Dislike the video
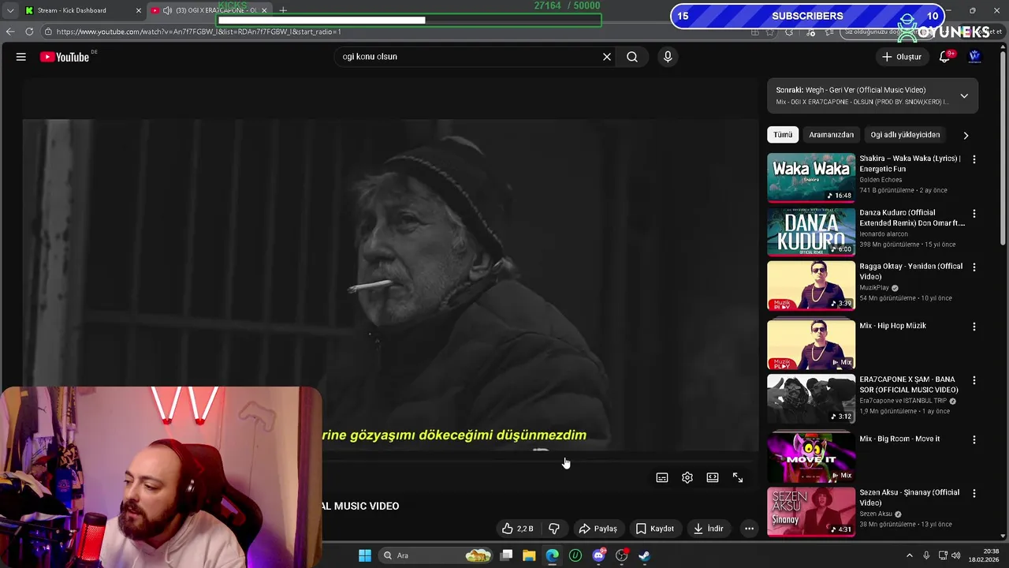 pos(554,529)
